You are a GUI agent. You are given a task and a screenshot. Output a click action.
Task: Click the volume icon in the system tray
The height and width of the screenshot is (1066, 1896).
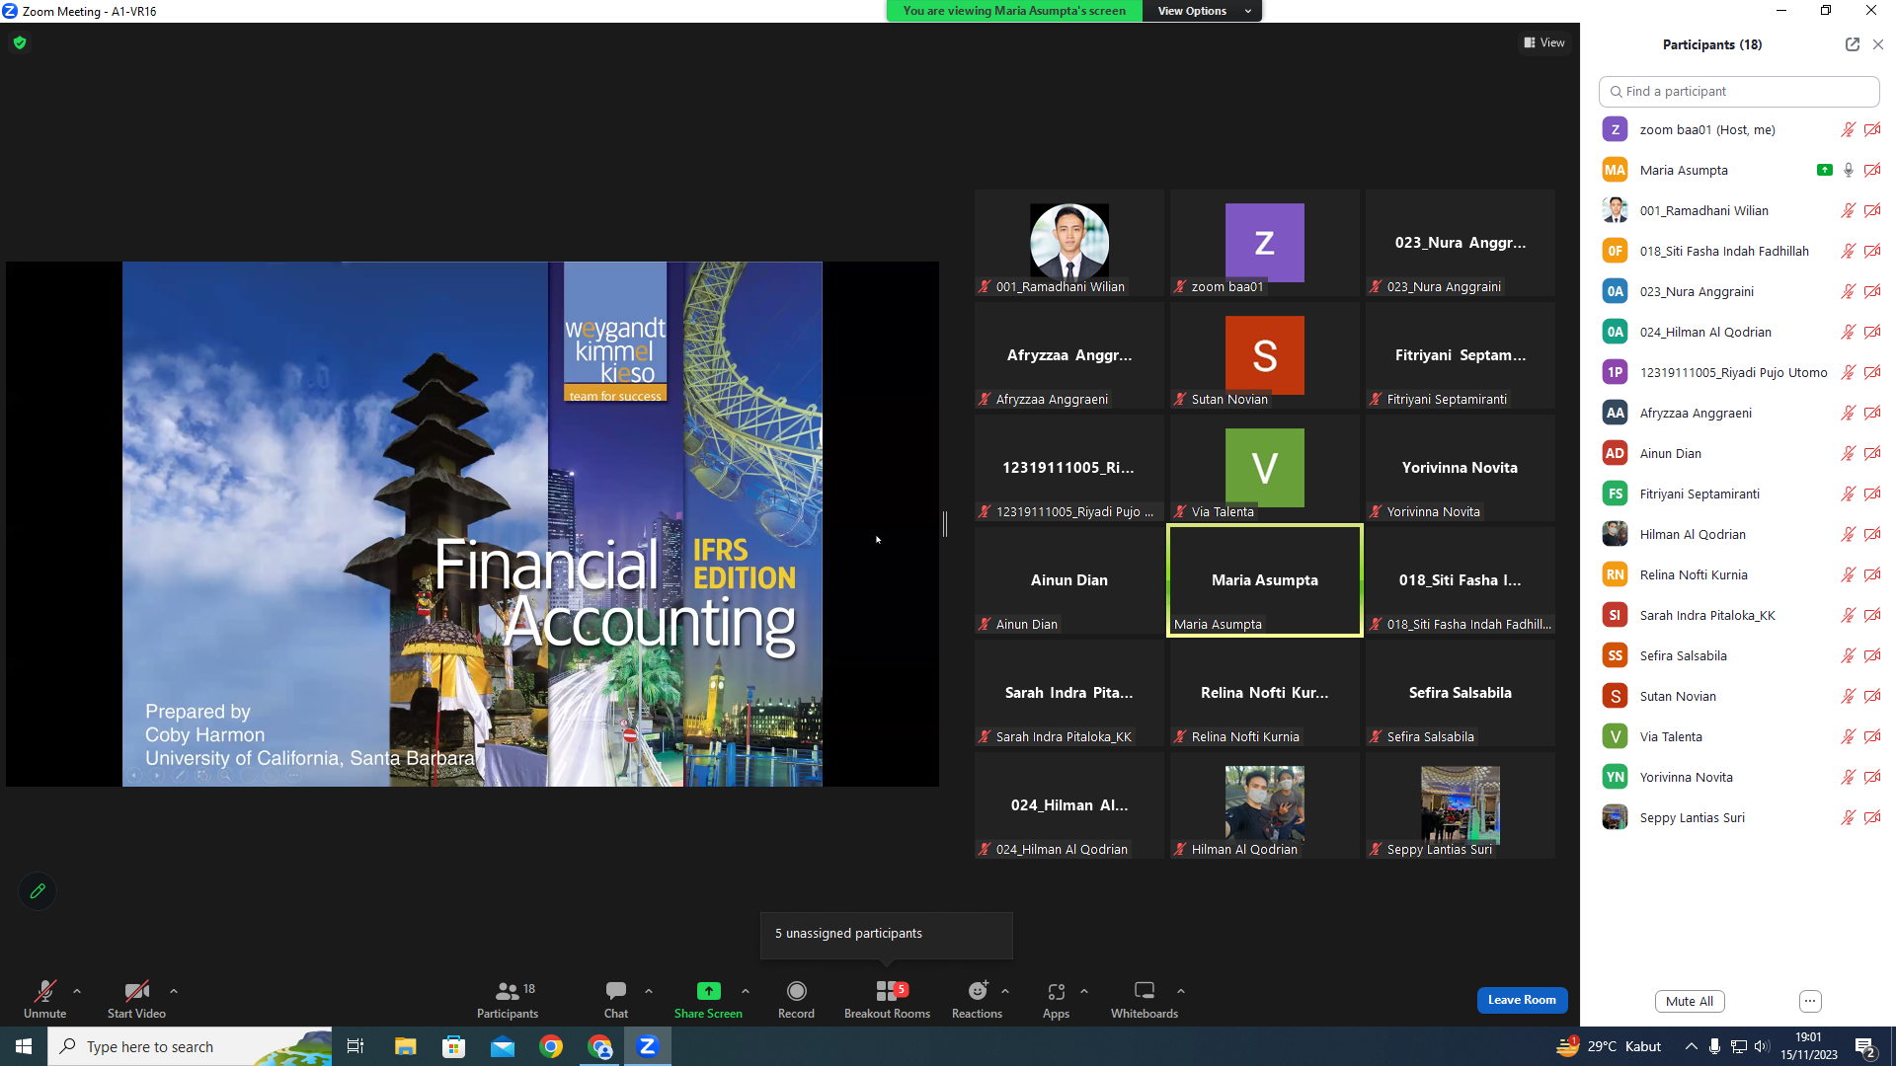[1762, 1046]
